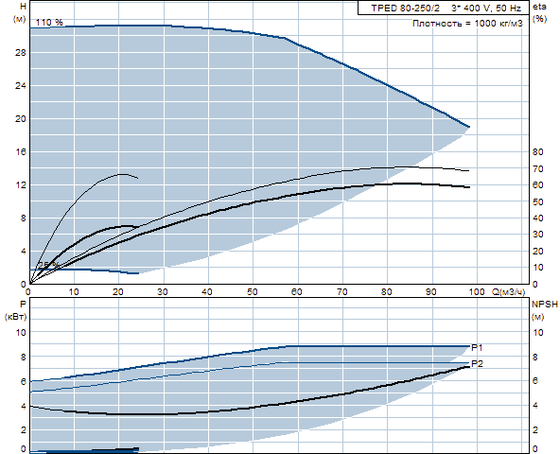The image size is (560, 454).
Task: Click the 50 tick on the flow axis
Action: (x=253, y=292)
